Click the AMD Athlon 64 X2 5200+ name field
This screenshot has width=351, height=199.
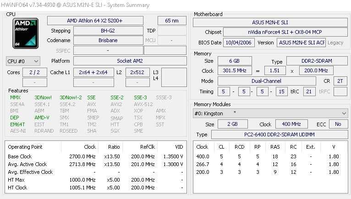point(95,21)
